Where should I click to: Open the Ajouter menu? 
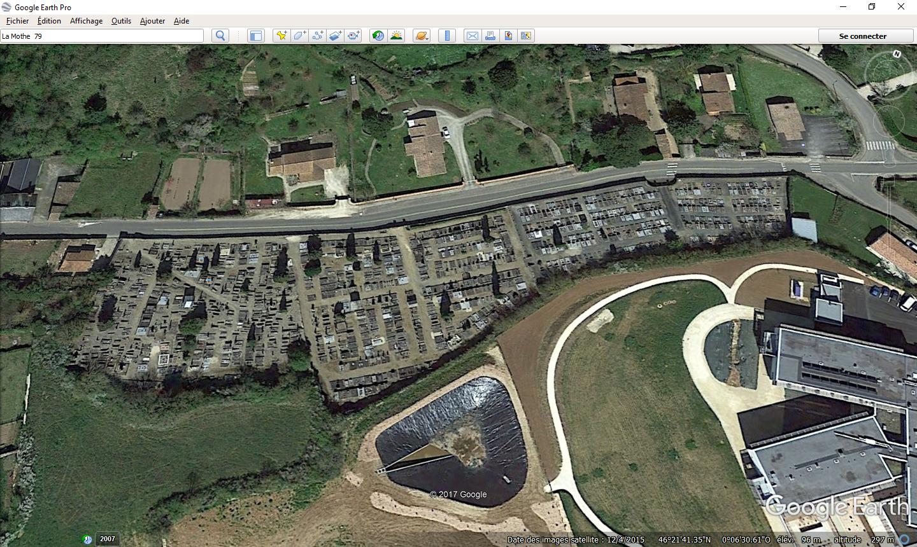[x=152, y=20]
